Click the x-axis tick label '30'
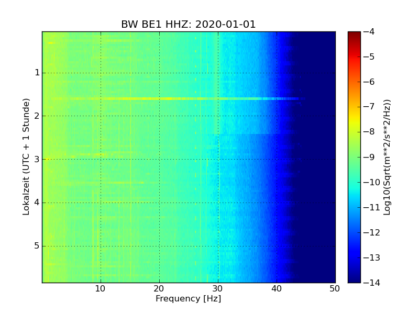The width and height of the screenshot is (419, 314). (218, 289)
